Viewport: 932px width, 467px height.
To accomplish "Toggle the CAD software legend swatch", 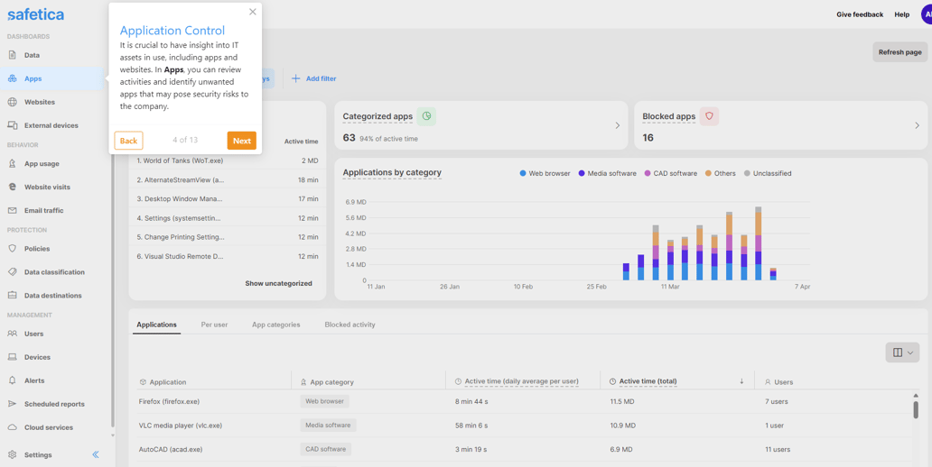I will 648,173.
